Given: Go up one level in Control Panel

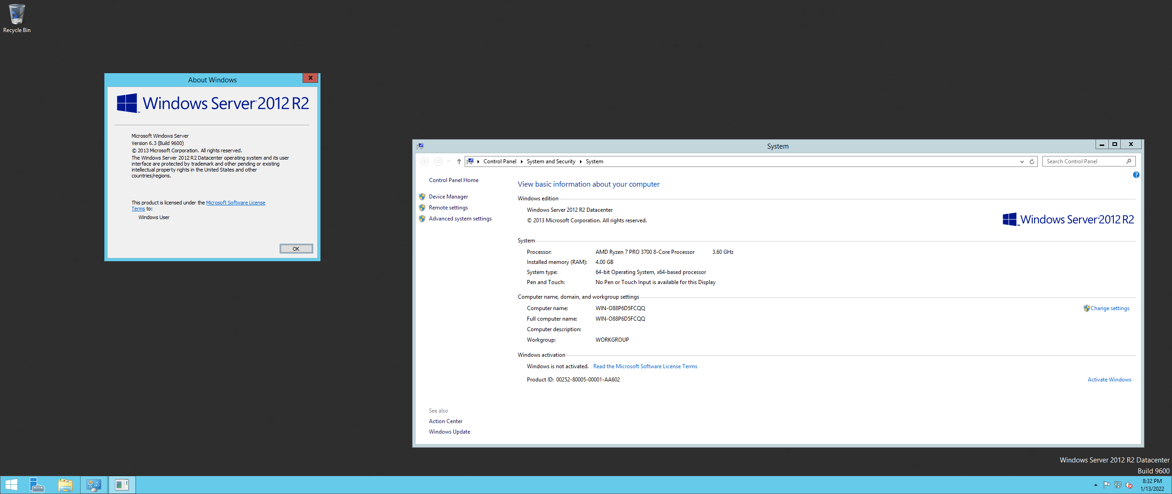Looking at the screenshot, I should [459, 161].
